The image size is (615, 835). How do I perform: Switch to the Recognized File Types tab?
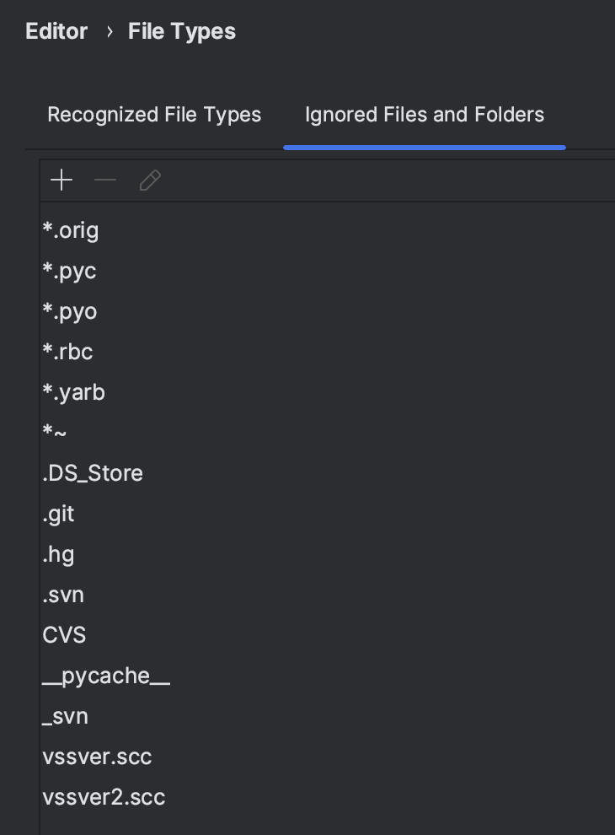[154, 115]
